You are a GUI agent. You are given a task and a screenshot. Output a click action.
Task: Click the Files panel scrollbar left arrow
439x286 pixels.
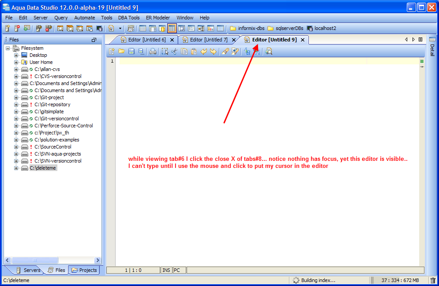pyautogui.click(x=8, y=260)
